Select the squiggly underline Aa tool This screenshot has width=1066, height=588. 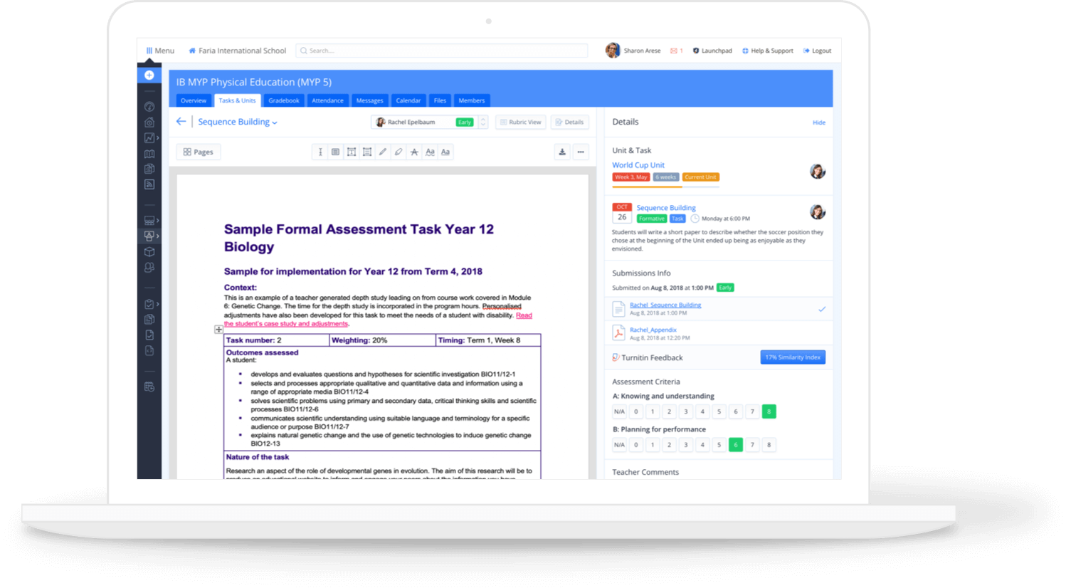[x=430, y=152]
